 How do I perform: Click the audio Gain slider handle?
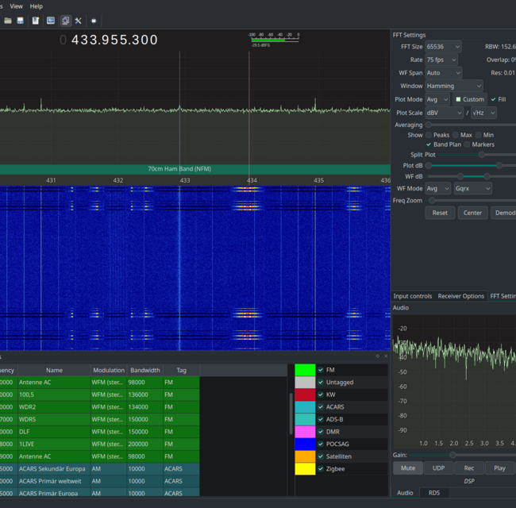tap(452, 455)
